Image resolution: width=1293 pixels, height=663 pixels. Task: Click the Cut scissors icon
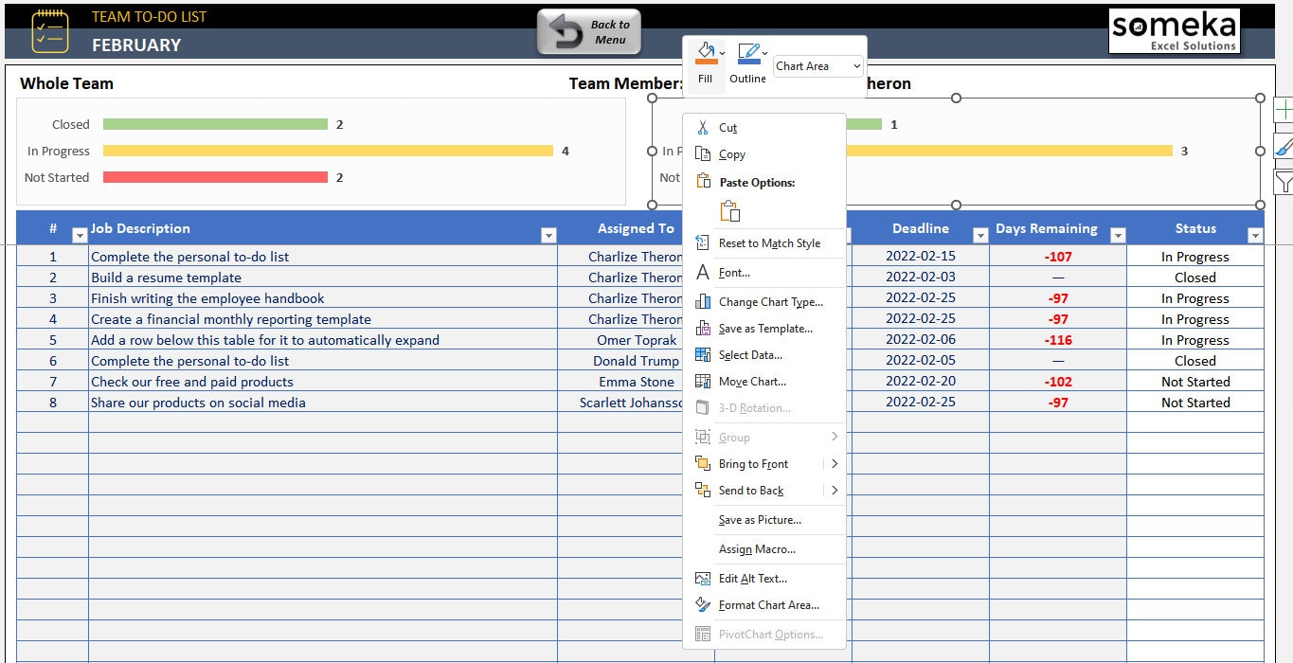[x=703, y=127]
